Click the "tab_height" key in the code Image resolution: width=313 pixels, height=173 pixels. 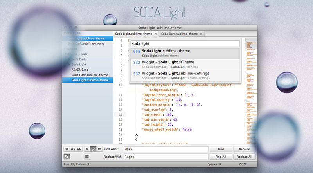(x=153, y=124)
